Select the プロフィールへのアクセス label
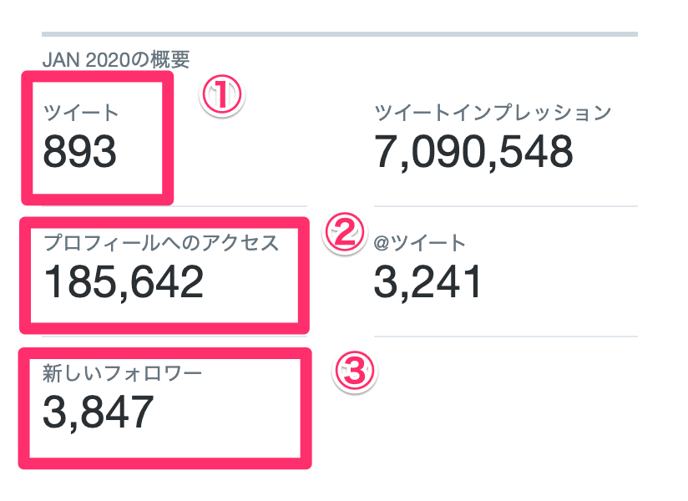The height and width of the screenshot is (501, 688). [161, 243]
